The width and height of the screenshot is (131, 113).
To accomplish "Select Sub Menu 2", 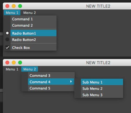I will point(102,88).
